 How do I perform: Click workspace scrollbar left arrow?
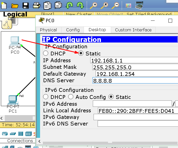pos(2,118)
